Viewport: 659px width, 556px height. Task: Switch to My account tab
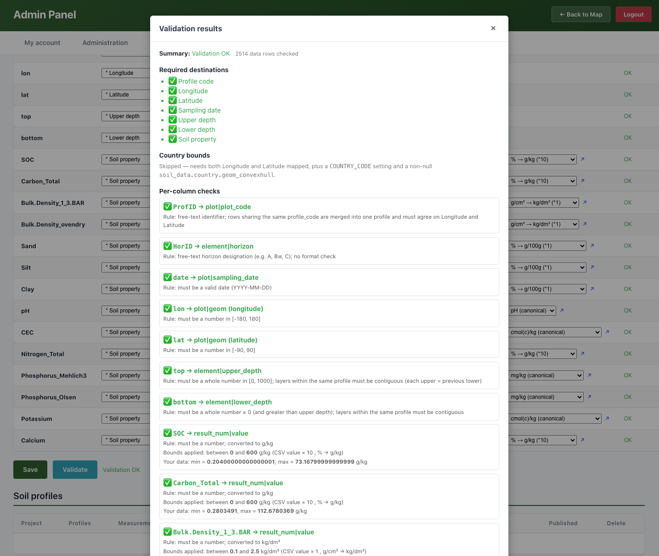(x=42, y=43)
